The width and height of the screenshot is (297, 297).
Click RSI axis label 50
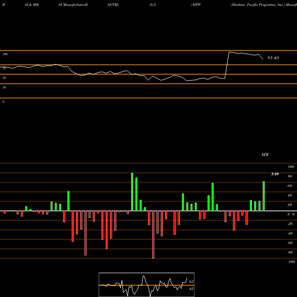coord(4,78)
